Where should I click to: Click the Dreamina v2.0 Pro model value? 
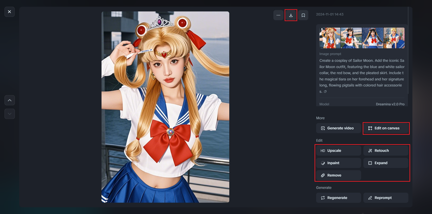tap(390, 104)
